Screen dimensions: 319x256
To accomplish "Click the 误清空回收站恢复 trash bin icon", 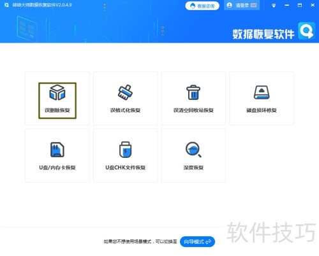I will [193, 92].
